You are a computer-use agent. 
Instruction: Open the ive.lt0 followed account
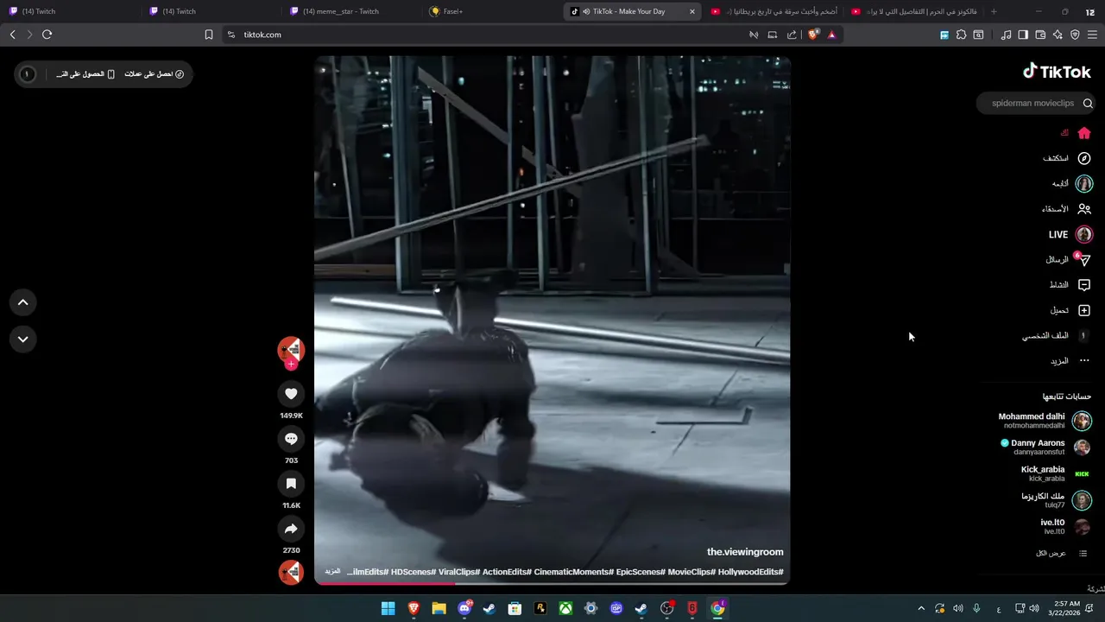1065,527
